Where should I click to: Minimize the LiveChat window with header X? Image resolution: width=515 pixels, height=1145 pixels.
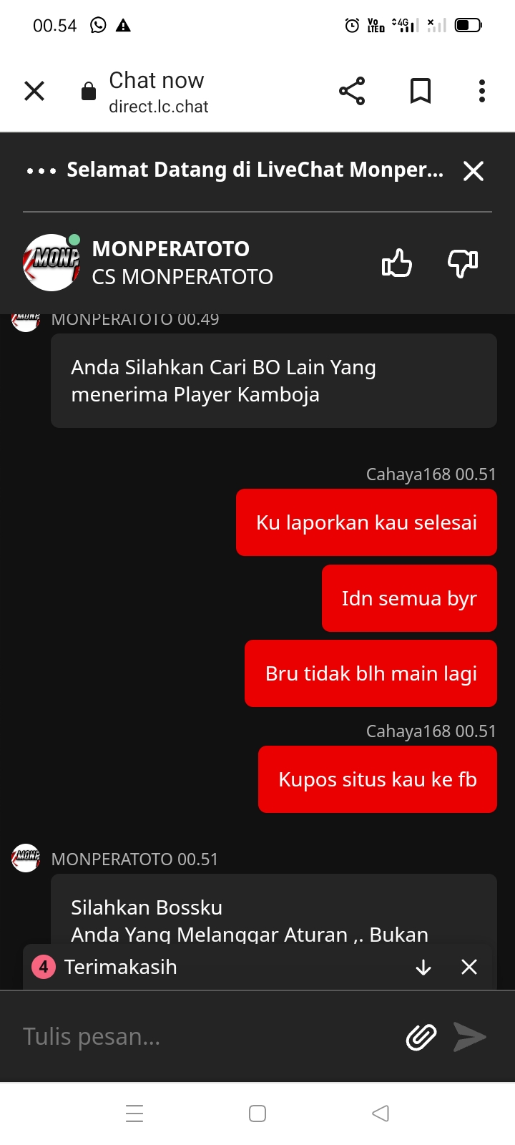pos(474,171)
